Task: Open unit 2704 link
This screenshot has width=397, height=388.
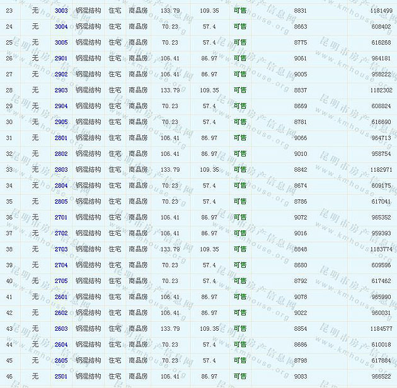Action: [61, 265]
